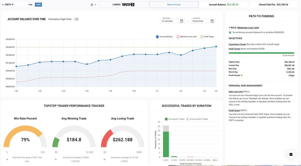301x166 pixels.
Task: Click the Profit Target objective link
Action: point(234,49)
